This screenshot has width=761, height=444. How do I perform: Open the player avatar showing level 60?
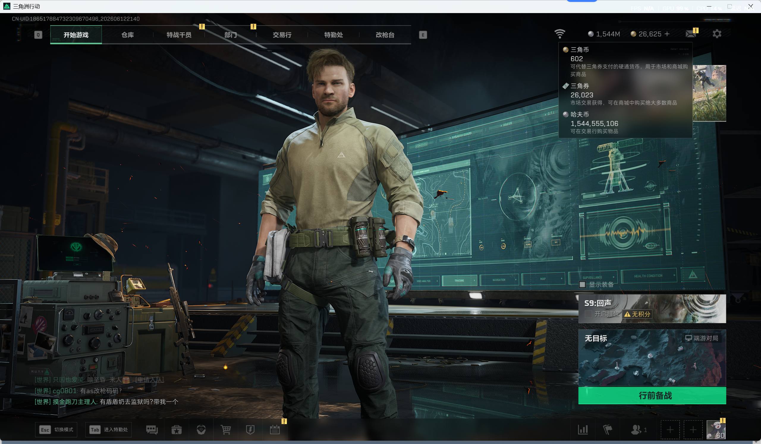(x=716, y=429)
